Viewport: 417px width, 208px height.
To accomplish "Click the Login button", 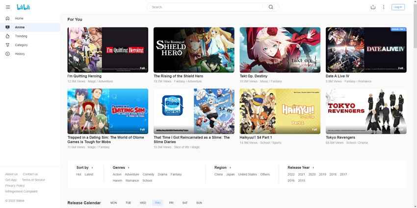I will coord(398,7).
